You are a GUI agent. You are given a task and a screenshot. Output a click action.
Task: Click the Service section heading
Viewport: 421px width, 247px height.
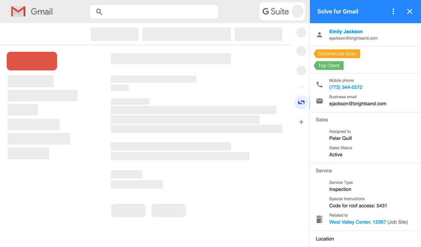click(324, 171)
